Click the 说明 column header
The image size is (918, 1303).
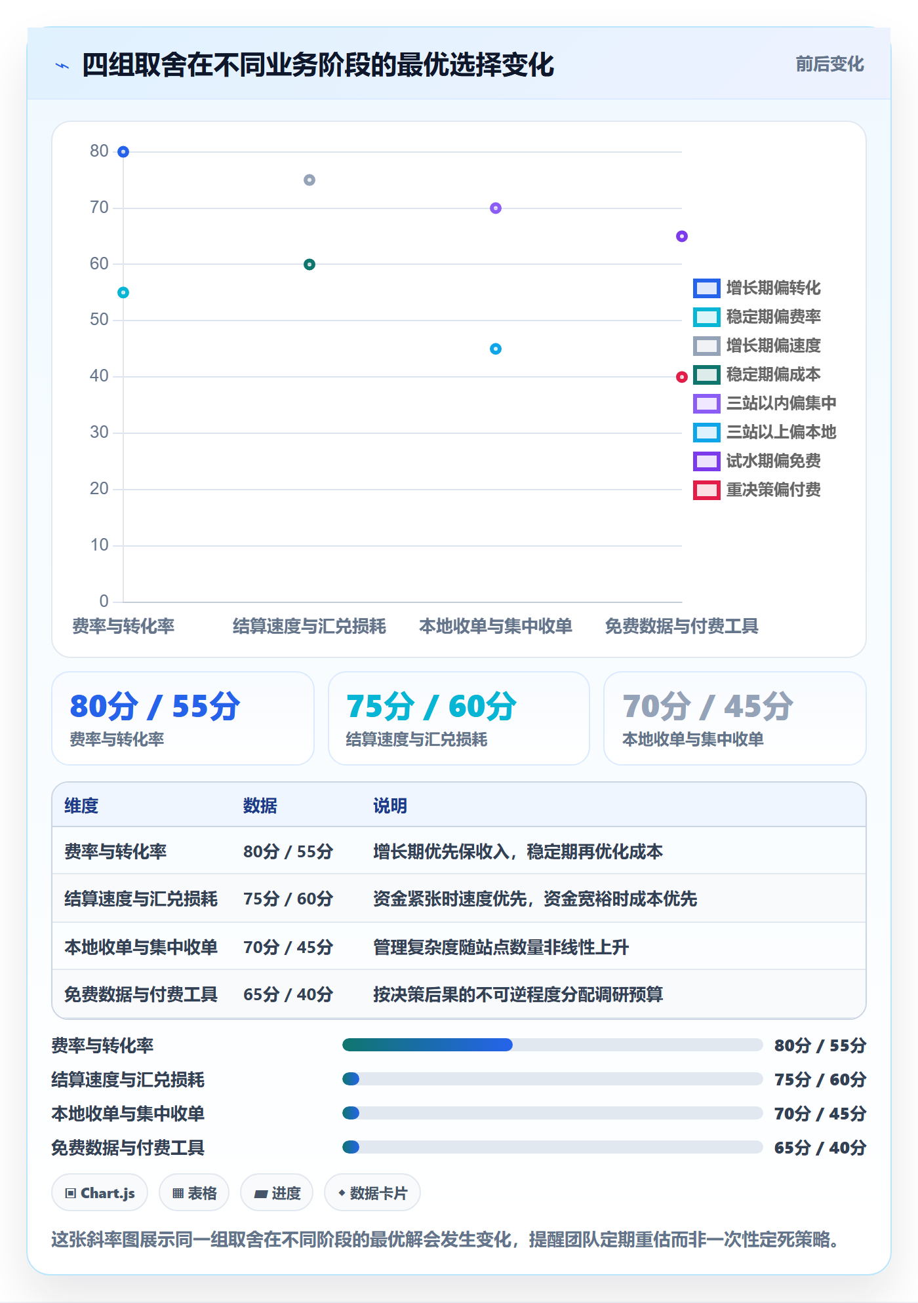pyautogui.click(x=390, y=806)
